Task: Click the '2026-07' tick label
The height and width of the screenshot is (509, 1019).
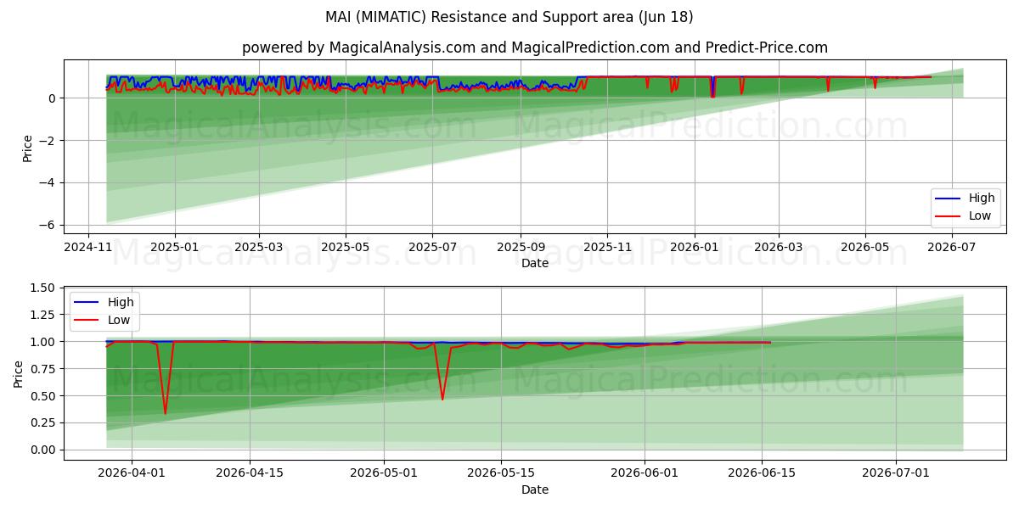Action: (x=951, y=246)
